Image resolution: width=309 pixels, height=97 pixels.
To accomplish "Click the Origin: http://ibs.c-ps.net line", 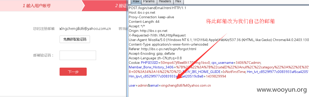I will coord(148,31).
